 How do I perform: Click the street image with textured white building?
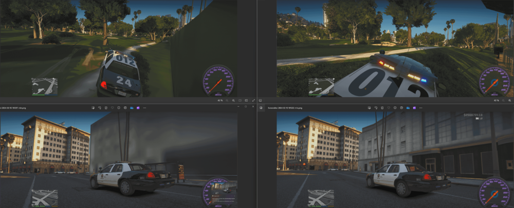coord(395,160)
